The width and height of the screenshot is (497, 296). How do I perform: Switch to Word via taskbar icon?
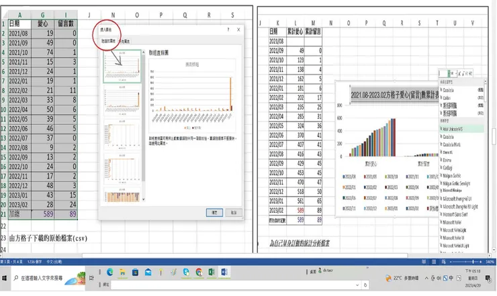pos(224,272)
